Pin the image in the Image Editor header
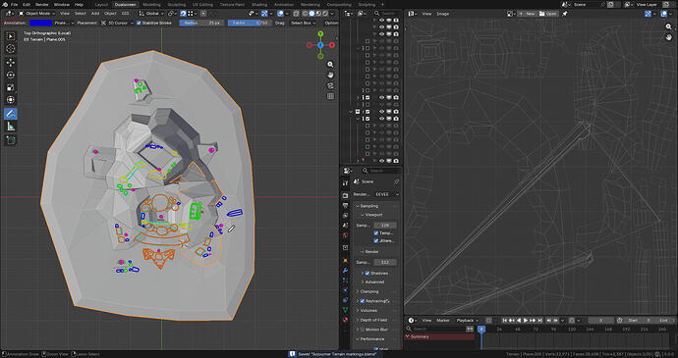The width and height of the screenshot is (678, 358). point(565,14)
